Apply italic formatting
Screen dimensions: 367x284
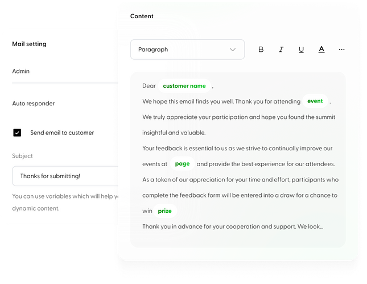click(x=281, y=50)
